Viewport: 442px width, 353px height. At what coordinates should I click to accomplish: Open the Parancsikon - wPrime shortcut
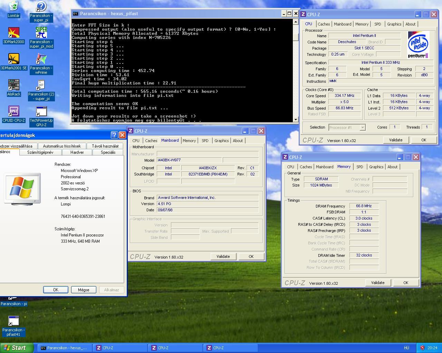(41, 64)
